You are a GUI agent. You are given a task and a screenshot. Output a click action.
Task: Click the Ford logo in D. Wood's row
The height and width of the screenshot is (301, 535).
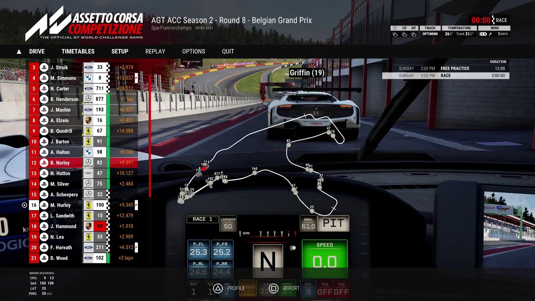pyautogui.click(x=88, y=258)
